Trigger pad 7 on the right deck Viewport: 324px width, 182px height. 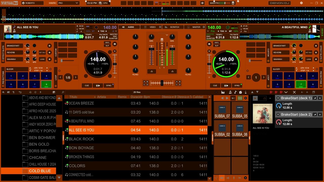pos(301,84)
